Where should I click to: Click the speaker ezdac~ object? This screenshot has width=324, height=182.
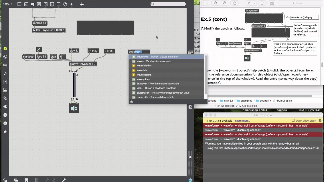pos(74,108)
